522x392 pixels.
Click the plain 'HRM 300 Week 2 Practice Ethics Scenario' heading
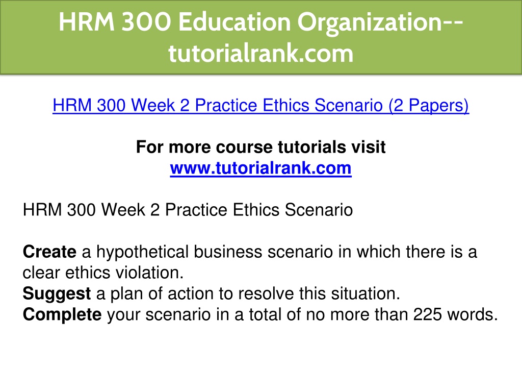click(188, 210)
